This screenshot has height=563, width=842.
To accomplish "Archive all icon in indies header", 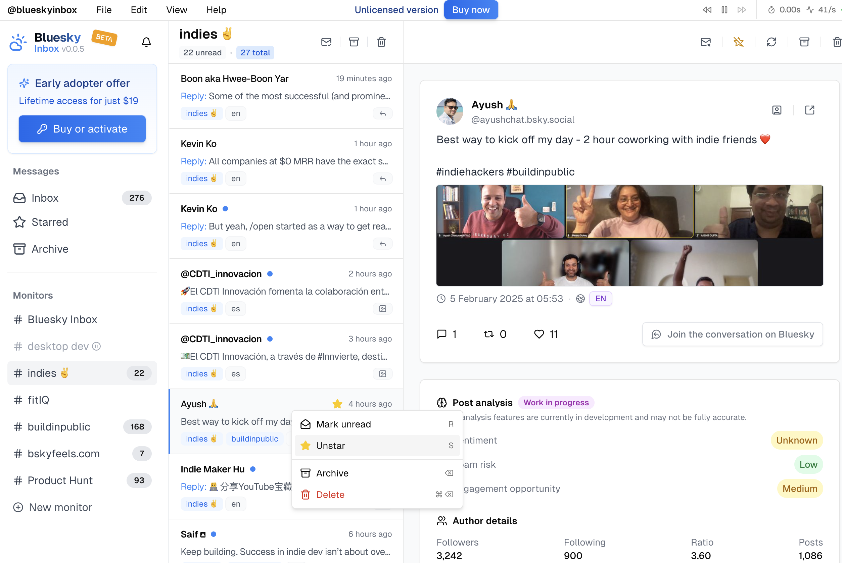I will (354, 42).
